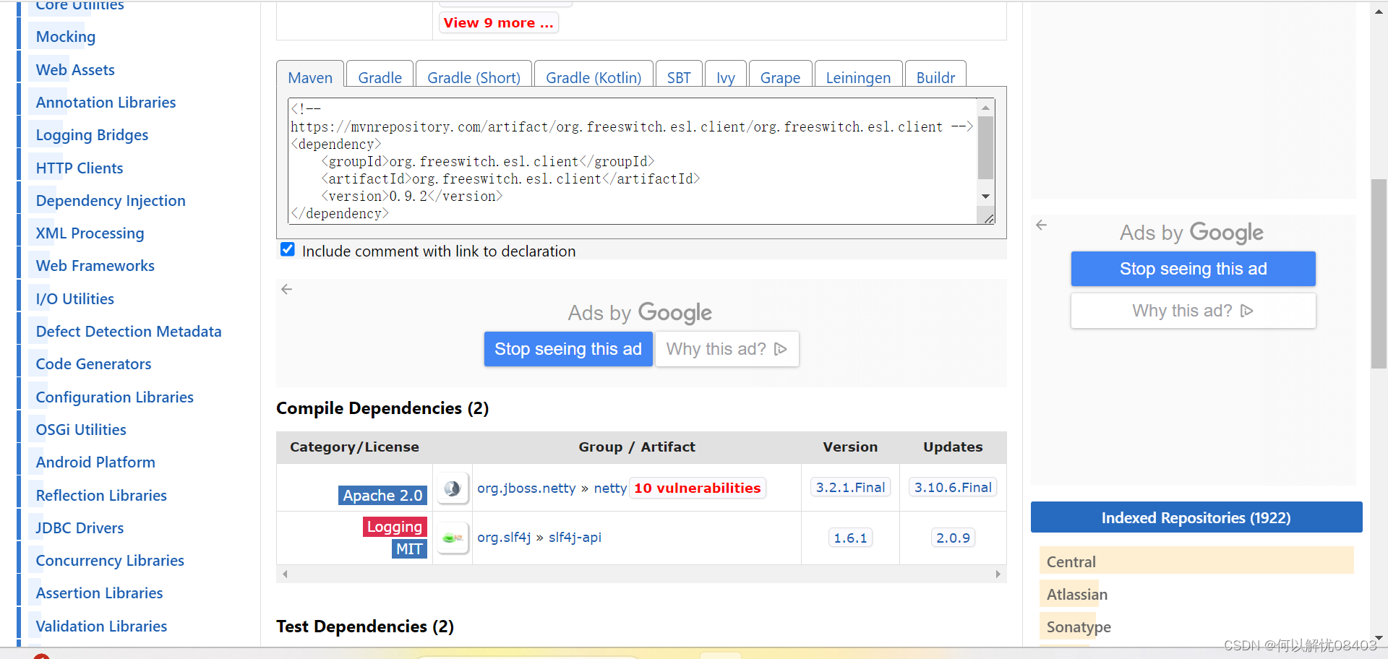The height and width of the screenshot is (659, 1388).
Task: Open Web Assets category
Action: click(75, 70)
